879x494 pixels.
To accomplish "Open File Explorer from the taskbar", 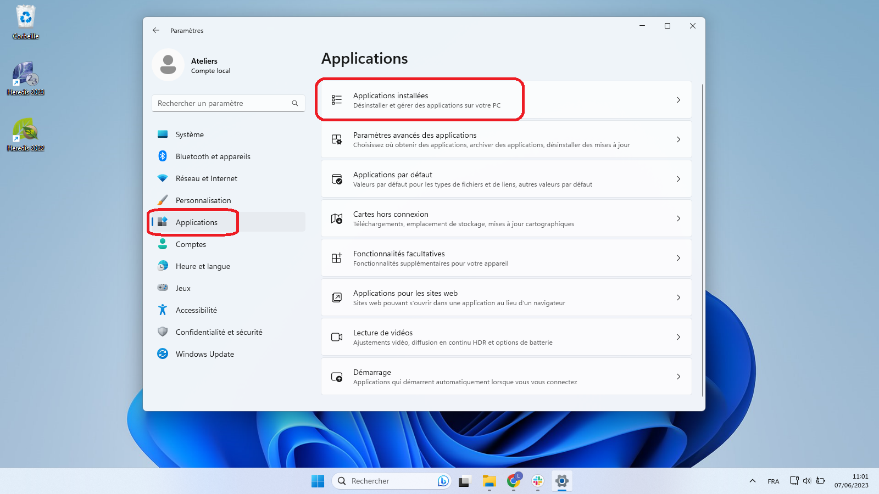I will point(489,481).
